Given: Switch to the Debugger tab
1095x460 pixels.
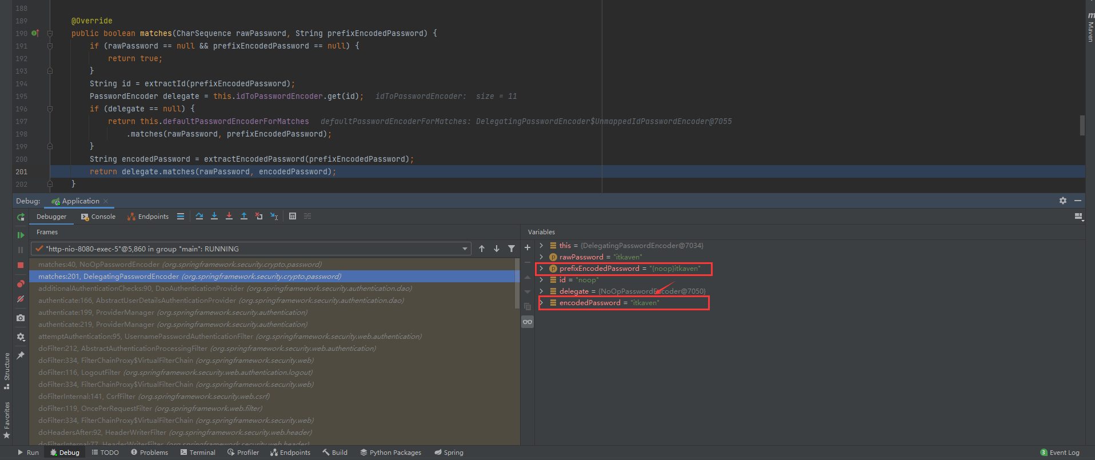Looking at the screenshot, I should point(51,217).
